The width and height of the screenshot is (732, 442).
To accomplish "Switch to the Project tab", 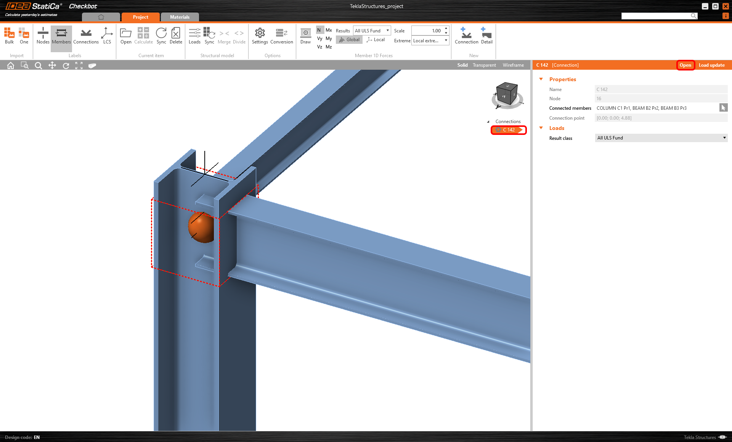I will click(140, 17).
